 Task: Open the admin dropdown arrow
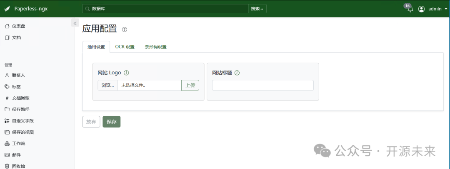[x=446, y=9]
